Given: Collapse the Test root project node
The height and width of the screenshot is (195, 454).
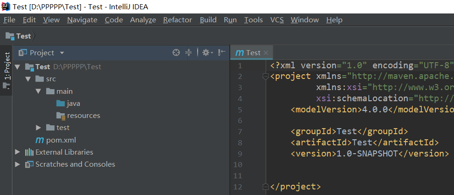Looking at the screenshot, I should 17,67.
